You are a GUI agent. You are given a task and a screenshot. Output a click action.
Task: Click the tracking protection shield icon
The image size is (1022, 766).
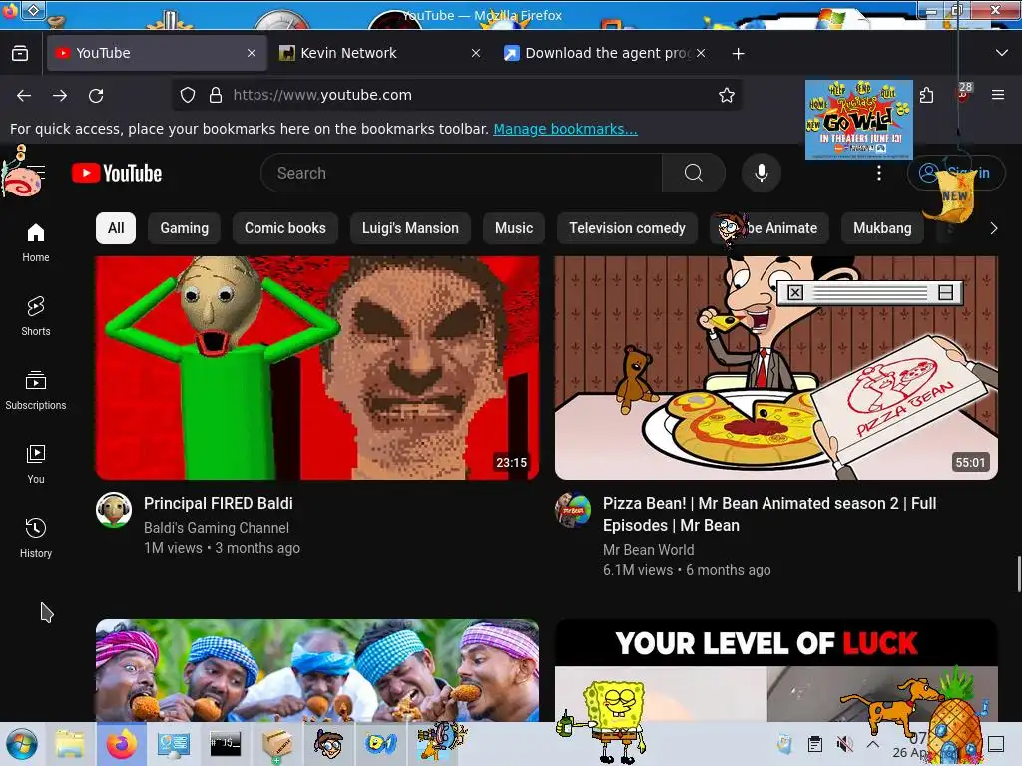[188, 95]
